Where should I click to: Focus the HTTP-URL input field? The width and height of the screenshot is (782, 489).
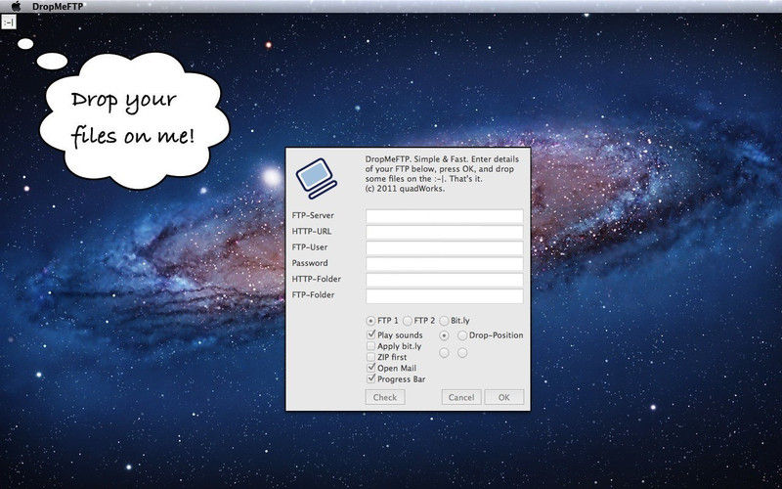pos(445,232)
